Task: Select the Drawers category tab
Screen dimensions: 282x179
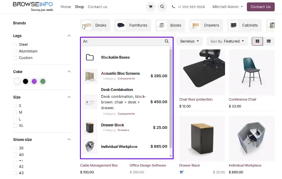Action: point(206,25)
